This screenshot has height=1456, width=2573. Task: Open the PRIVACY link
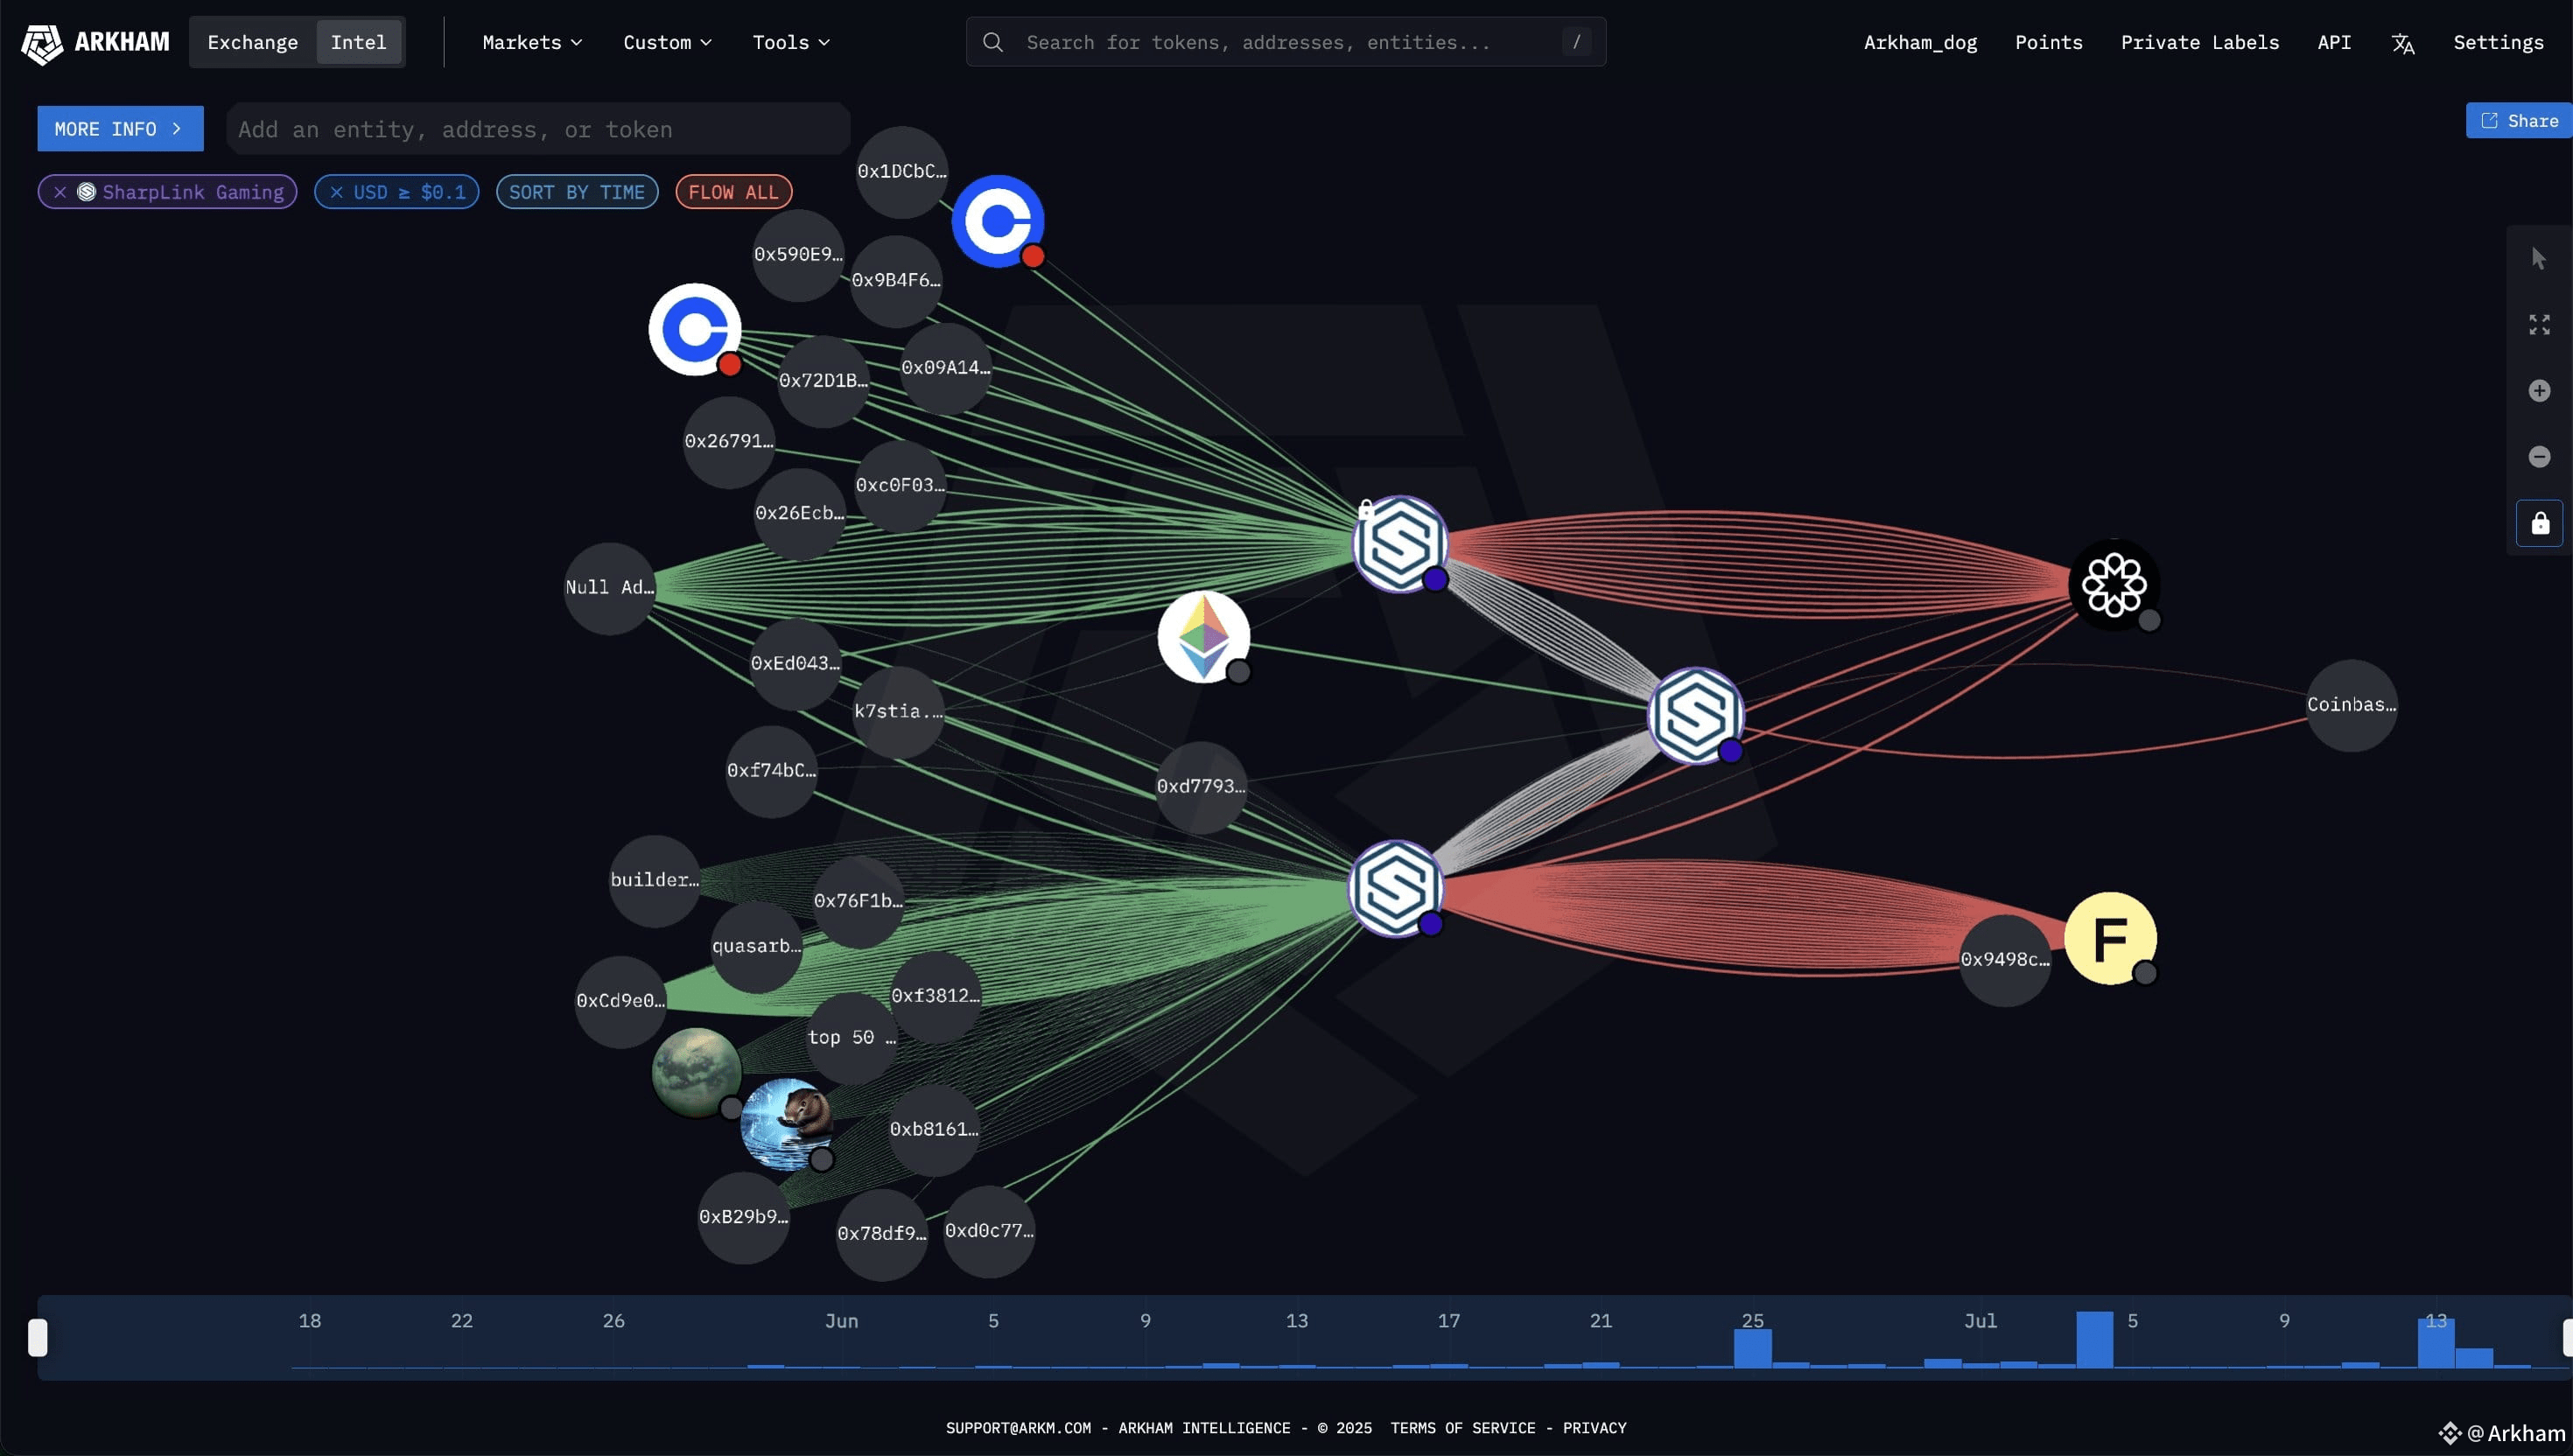pyautogui.click(x=1594, y=1428)
